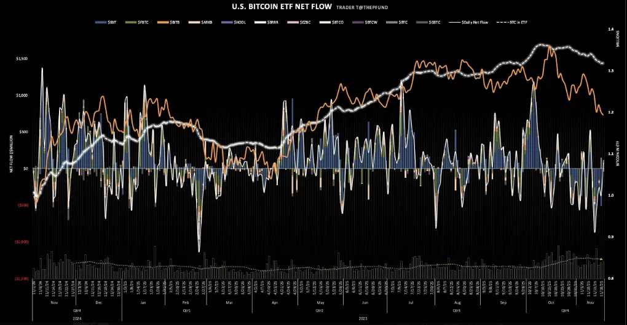
Task: Select the Nov month label under 2024
Action: click(53, 303)
